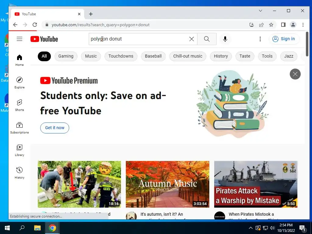
Task: Open Library in sidebar
Action: point(19,151)
